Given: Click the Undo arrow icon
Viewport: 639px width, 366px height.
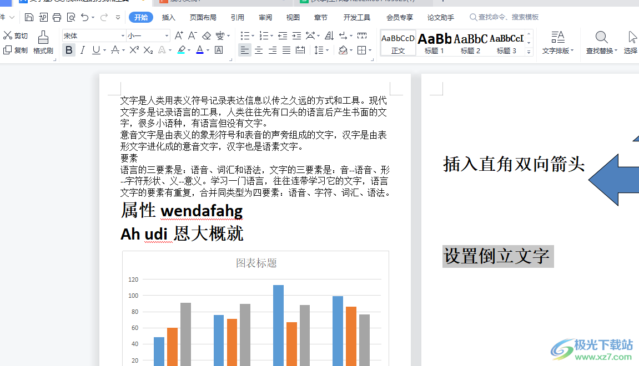Looking at the screenshot, I should [x=85, y=17].
